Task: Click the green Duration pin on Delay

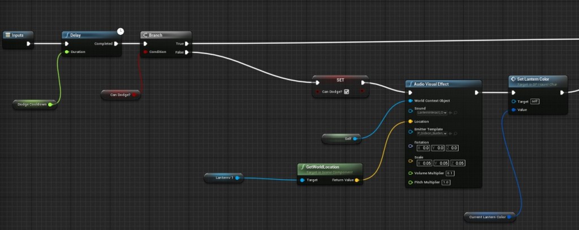Action: [67, 52]
